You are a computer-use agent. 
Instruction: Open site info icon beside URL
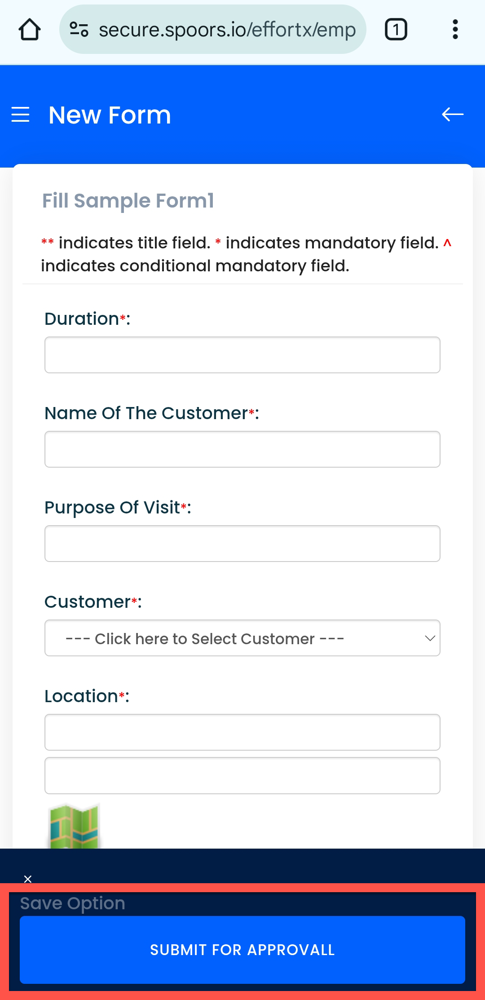click(x=79, y=30)
